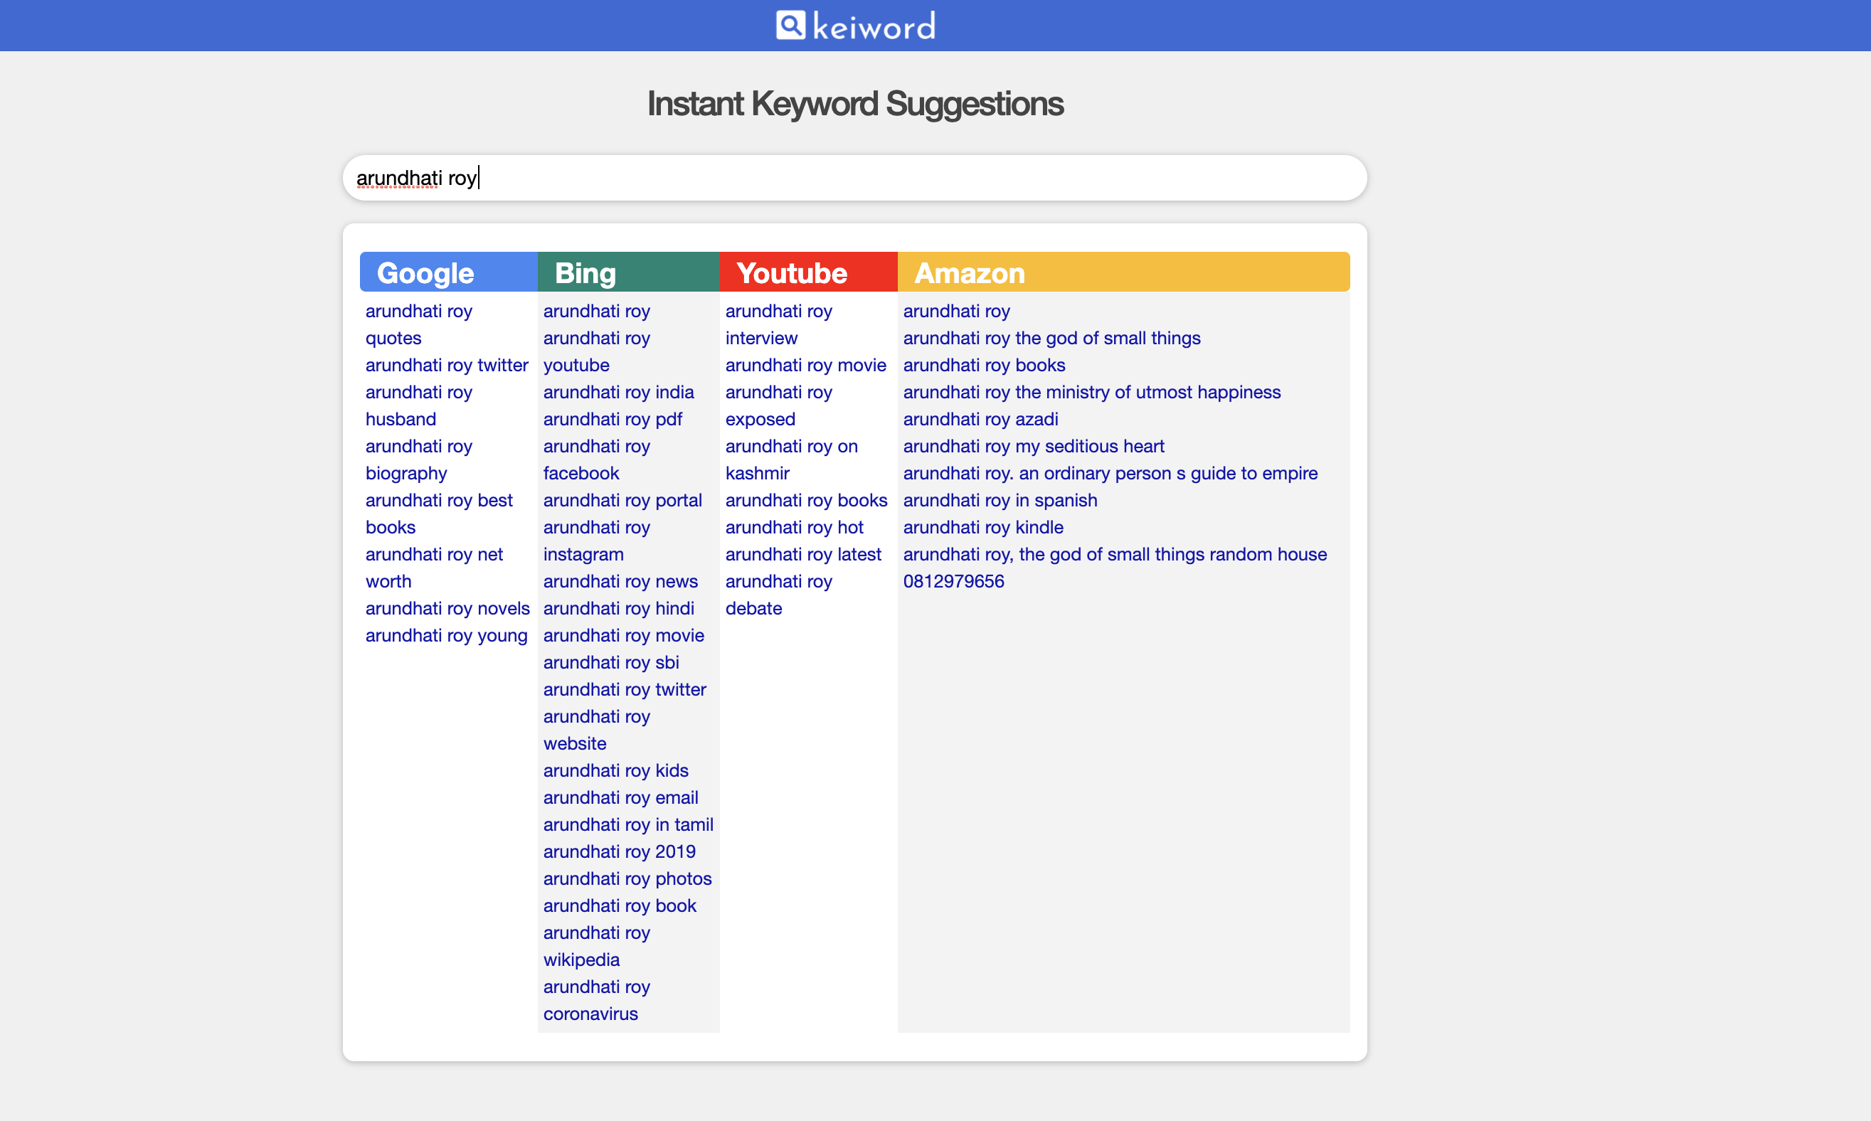Open Google suggestion arundhati roy biography

pyautogui.click(x=418, y=460)
